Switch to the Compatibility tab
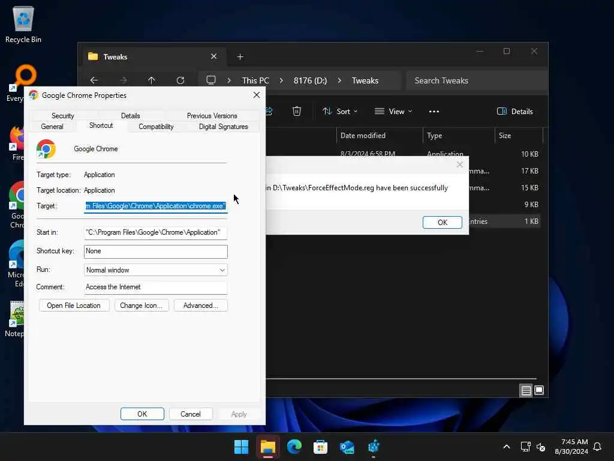The image size is (614, 461). coord(156,127)
